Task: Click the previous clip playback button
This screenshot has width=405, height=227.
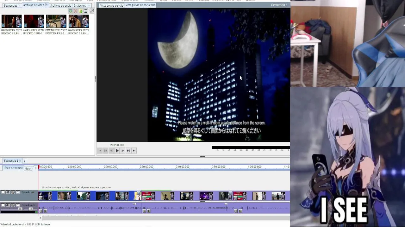Action: (106, 151)
